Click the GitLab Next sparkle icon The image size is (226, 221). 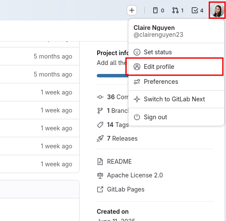click(x=137, y=99)
